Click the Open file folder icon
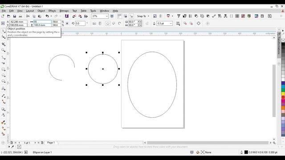The image size is (285, 160). 8,16
